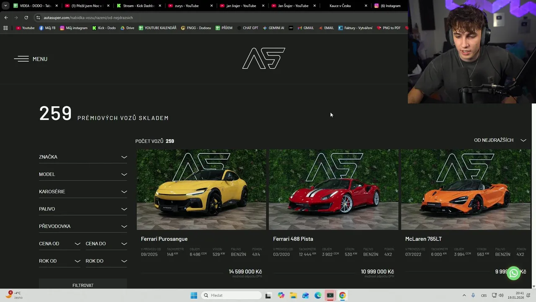Click the taskbar microphone icon

point(473,295)
